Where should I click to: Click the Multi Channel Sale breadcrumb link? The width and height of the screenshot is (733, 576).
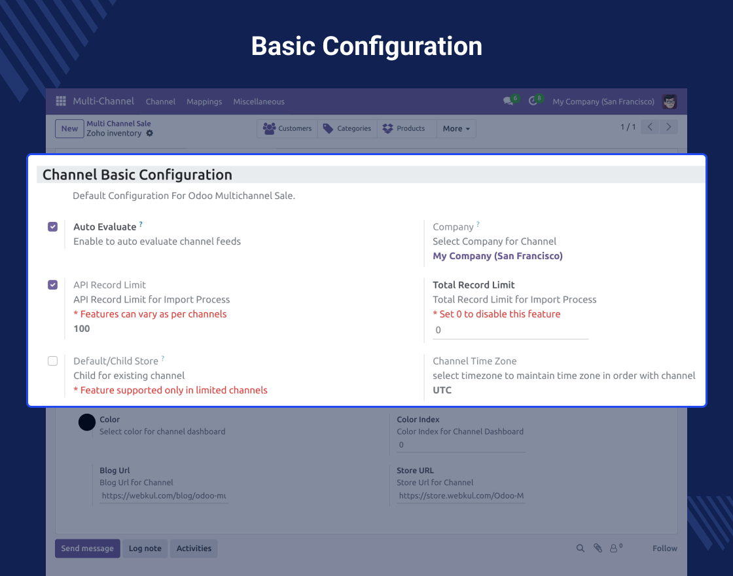click(x=118, y=124)
